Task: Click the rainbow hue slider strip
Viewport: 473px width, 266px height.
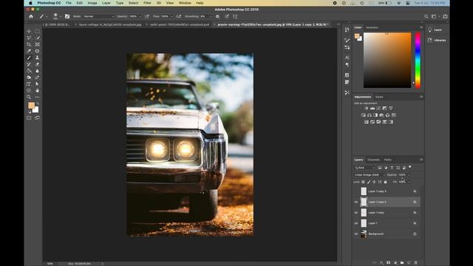Action: 418,61
